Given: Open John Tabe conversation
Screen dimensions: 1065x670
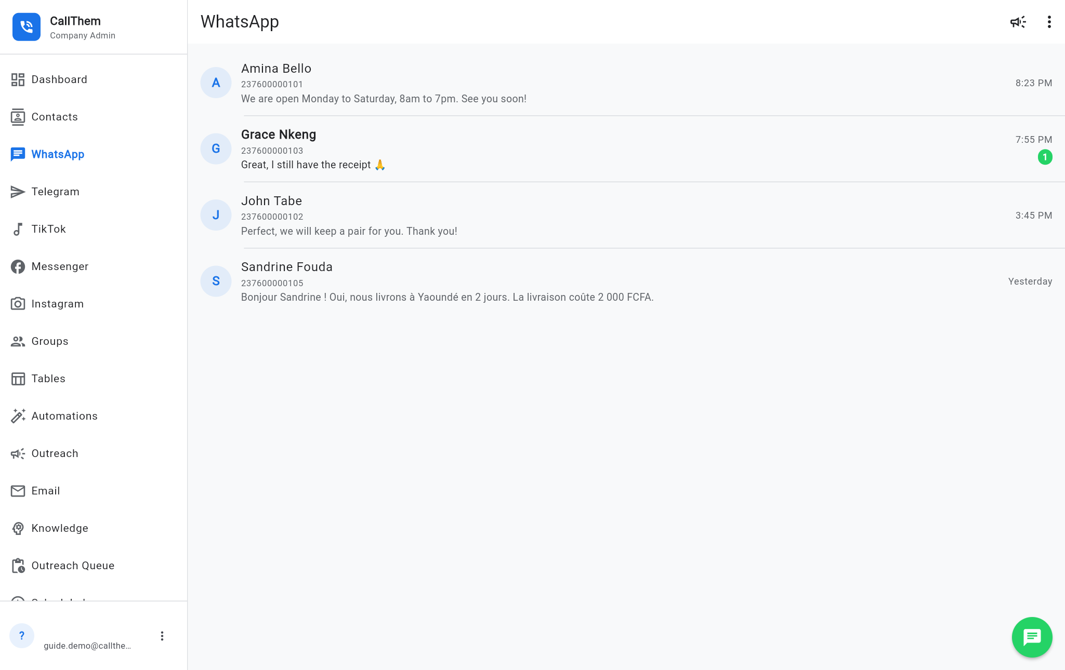Looking at the screenshot, I should (x=626, y=216).
